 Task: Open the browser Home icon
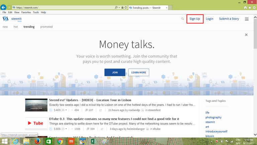click(x=245, y=8)
